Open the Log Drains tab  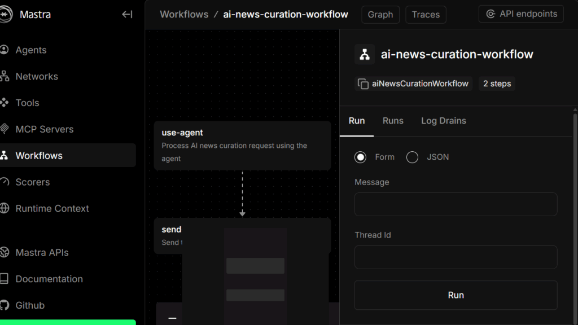pyautogui.click(x=444, y=121)
